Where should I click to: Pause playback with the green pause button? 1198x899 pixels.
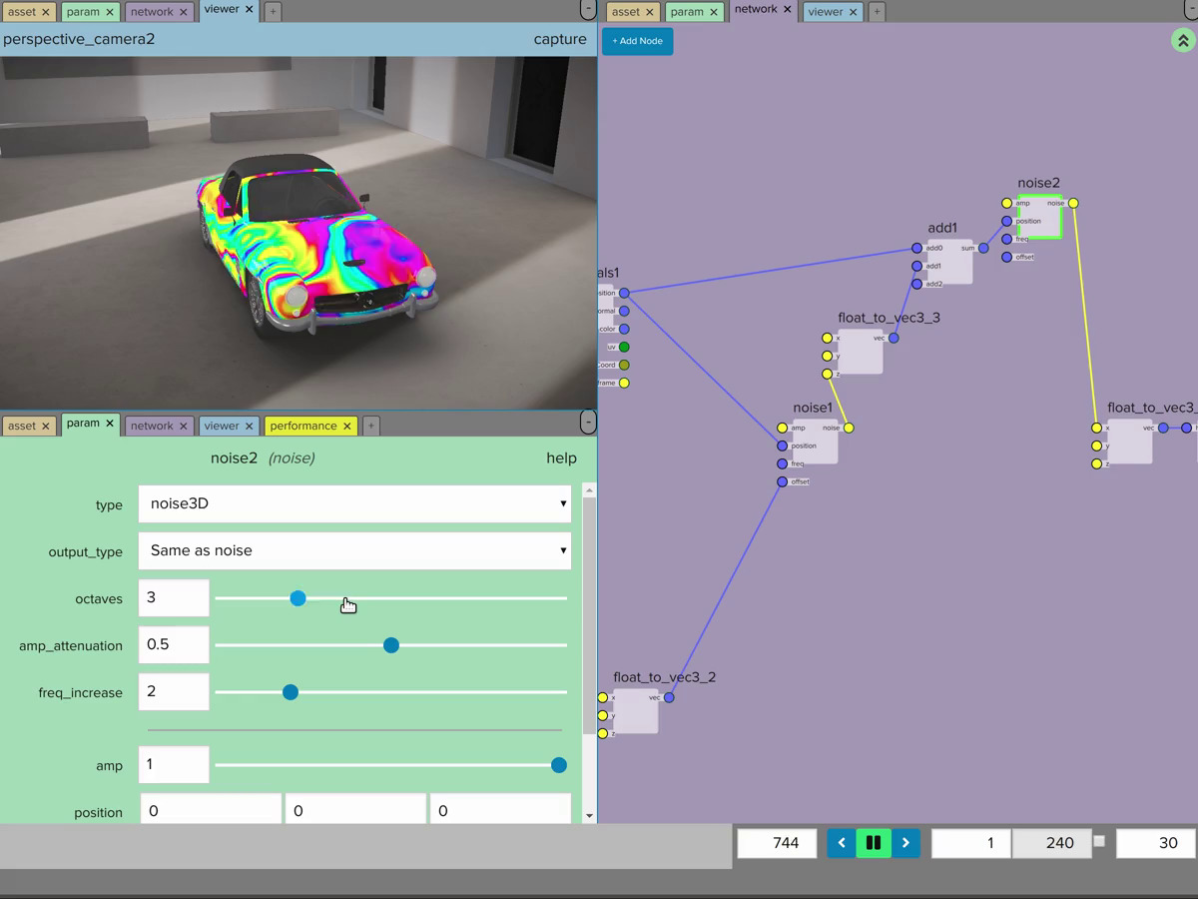click(874, 843)
